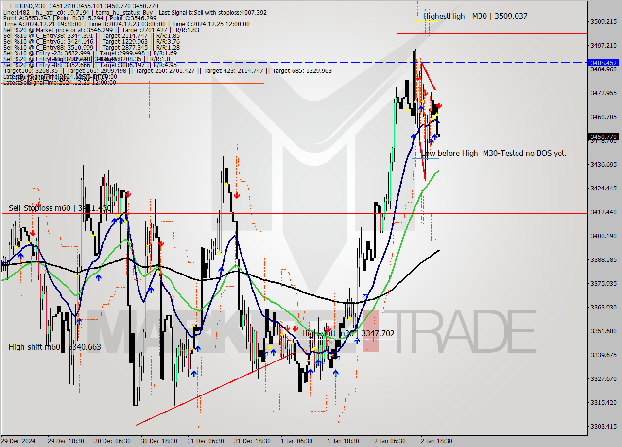Click the '2 Jan 06:30' time axis label

tap(390, 441)
